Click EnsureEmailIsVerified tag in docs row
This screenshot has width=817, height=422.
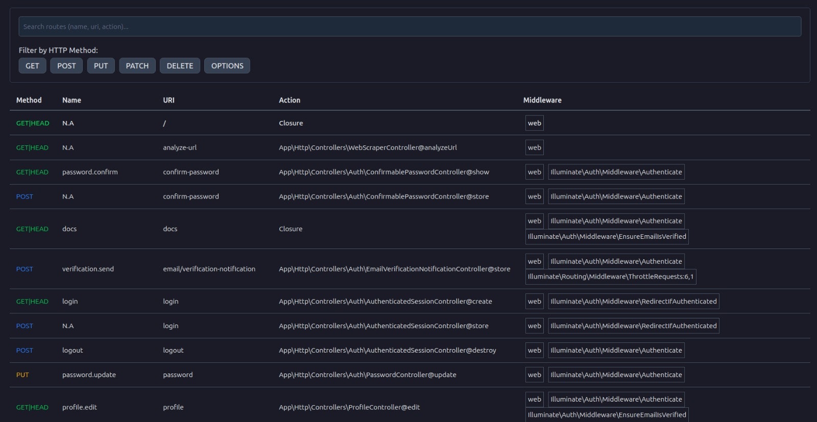(x=607, y=237)
